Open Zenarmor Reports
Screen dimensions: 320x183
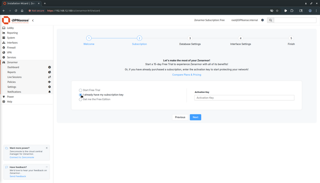(x=12, y=72)
